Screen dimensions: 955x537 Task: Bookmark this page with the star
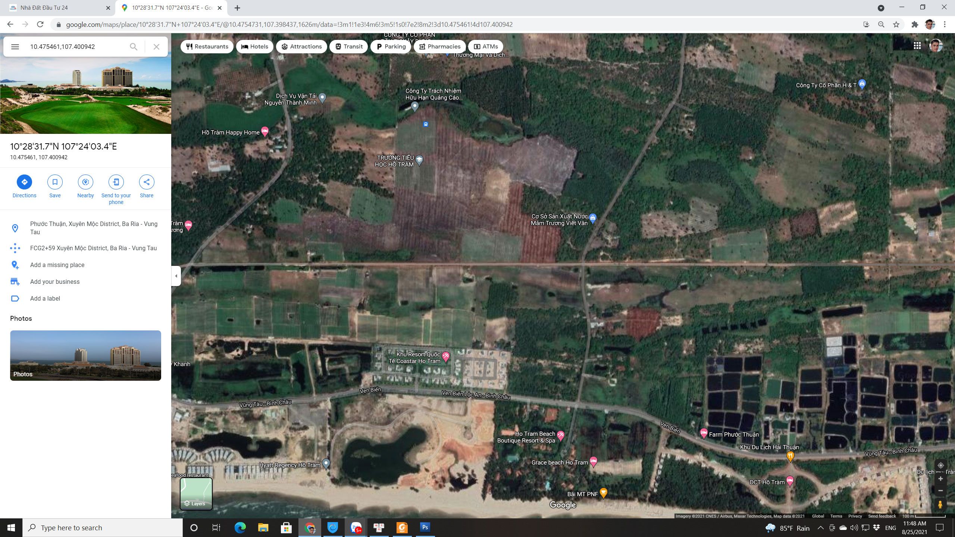[x=896, y=25]
